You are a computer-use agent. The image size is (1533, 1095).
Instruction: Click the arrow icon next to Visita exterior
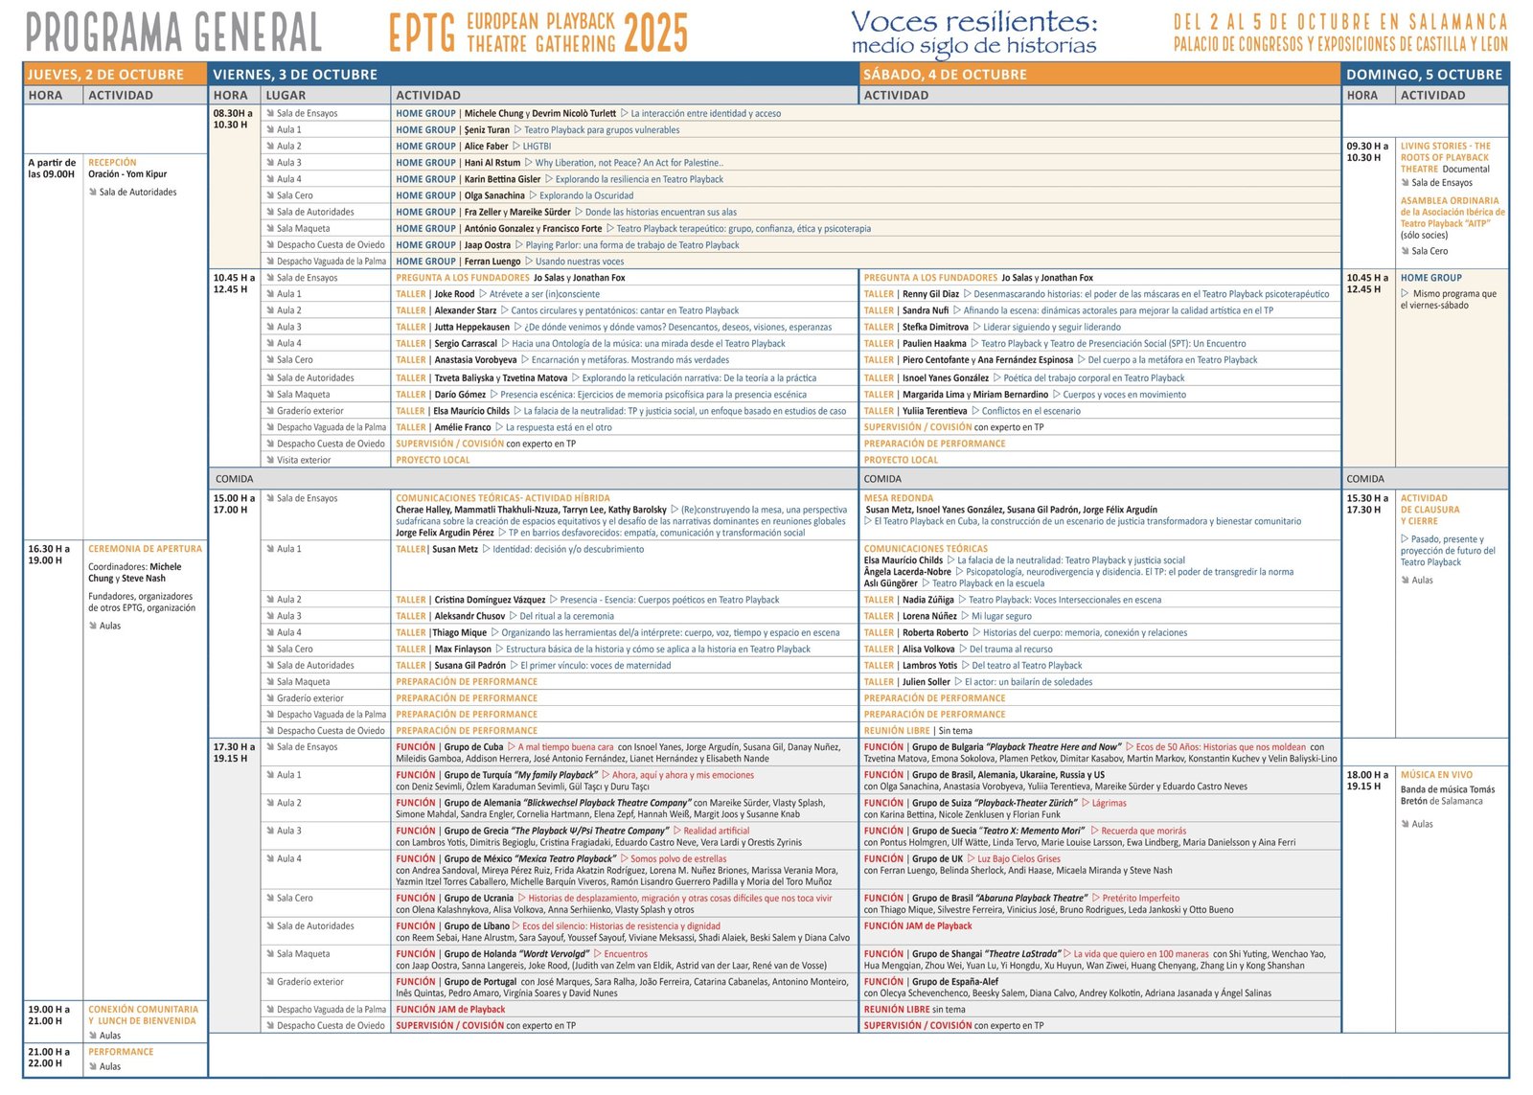point(270,460)
